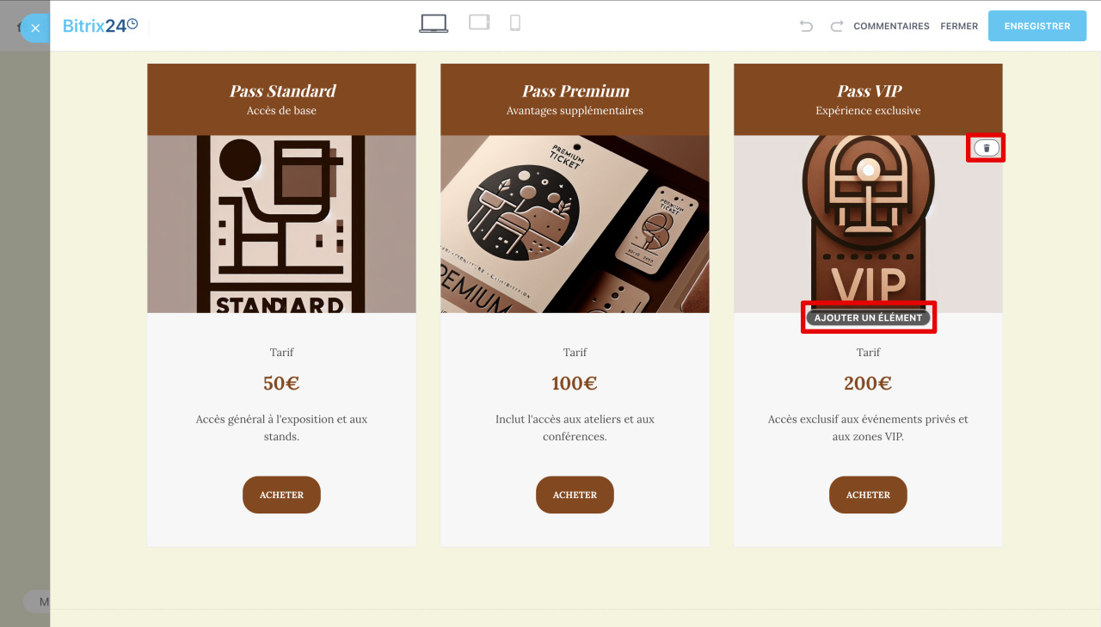Select Fermer in the top bar
This screenshot has height=627, width=1101.
coord(959,27)
